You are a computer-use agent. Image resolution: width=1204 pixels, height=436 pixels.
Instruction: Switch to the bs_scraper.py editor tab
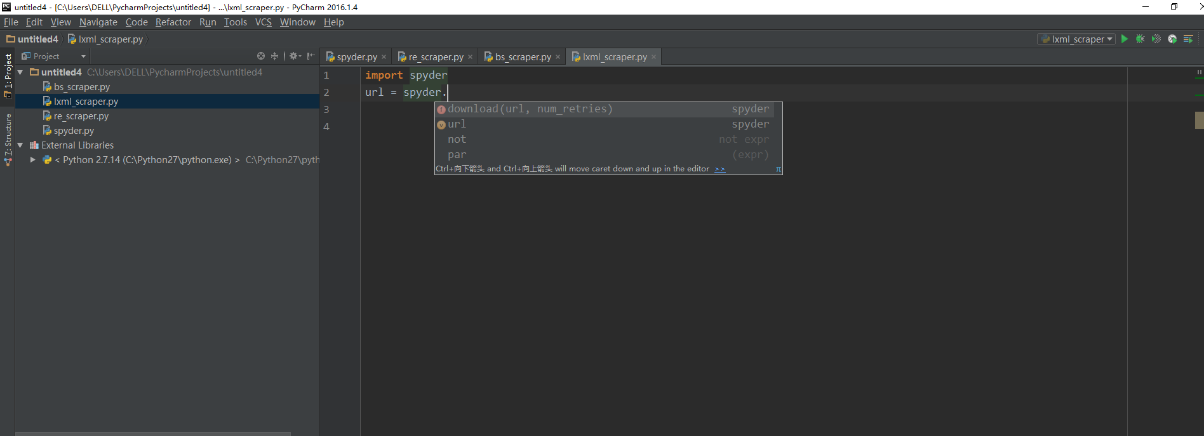(x=523, y=57)
